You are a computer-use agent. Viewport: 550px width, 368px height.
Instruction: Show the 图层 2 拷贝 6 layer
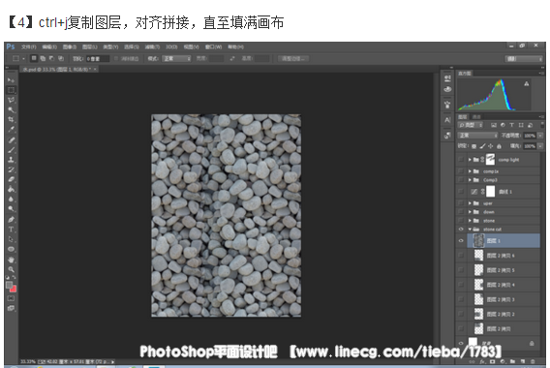click(461, 256)
